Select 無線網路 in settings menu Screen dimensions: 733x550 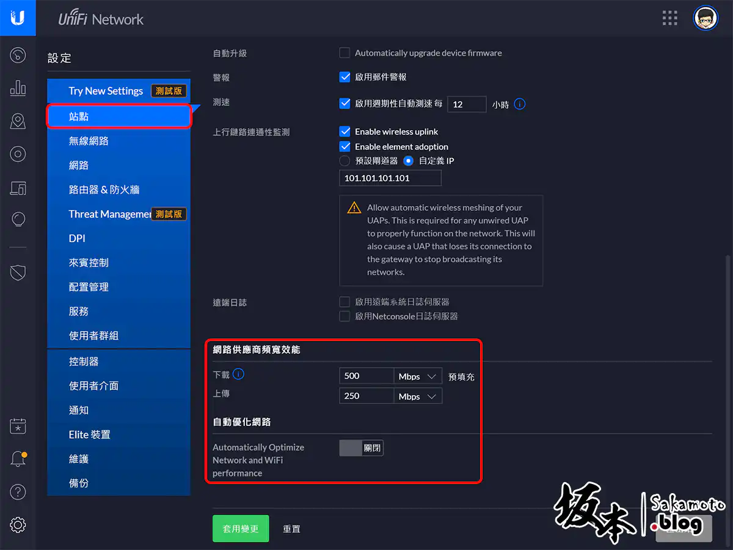click(x=89, y=141)
